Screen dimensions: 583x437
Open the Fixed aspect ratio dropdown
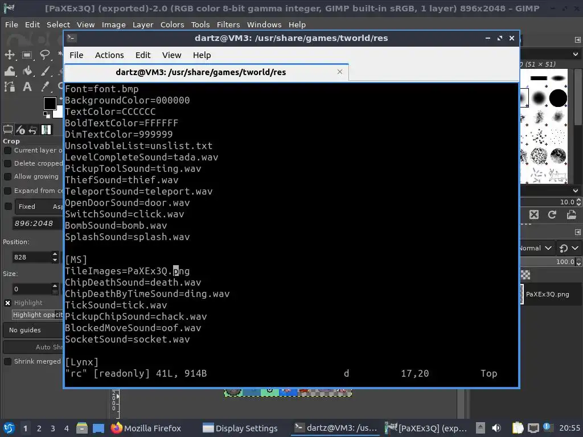pyautogui.click(x=39, y=207)
